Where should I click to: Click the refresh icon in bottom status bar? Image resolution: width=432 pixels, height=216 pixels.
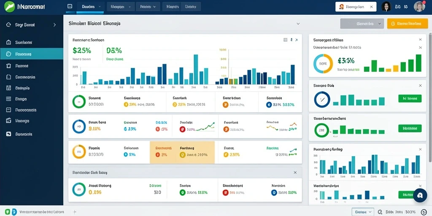point(424,212)
